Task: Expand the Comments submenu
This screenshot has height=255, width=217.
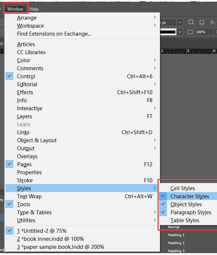Action: coord(82,68)
